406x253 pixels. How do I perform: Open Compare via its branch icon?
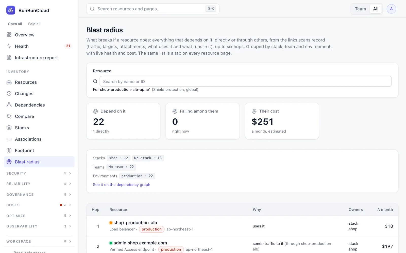coord(9,116)
